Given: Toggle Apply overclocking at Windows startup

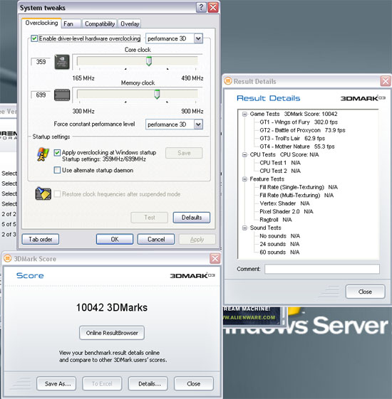Looking at the screenshot, I should [57, 152].
